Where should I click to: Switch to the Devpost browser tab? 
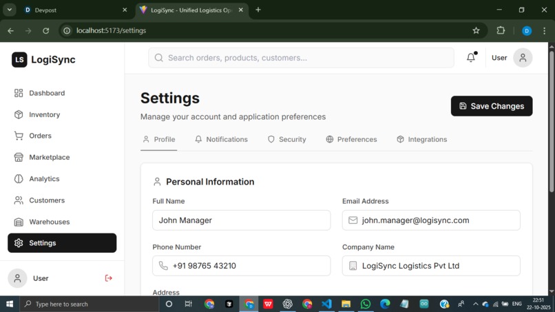(x=76, y=10)
